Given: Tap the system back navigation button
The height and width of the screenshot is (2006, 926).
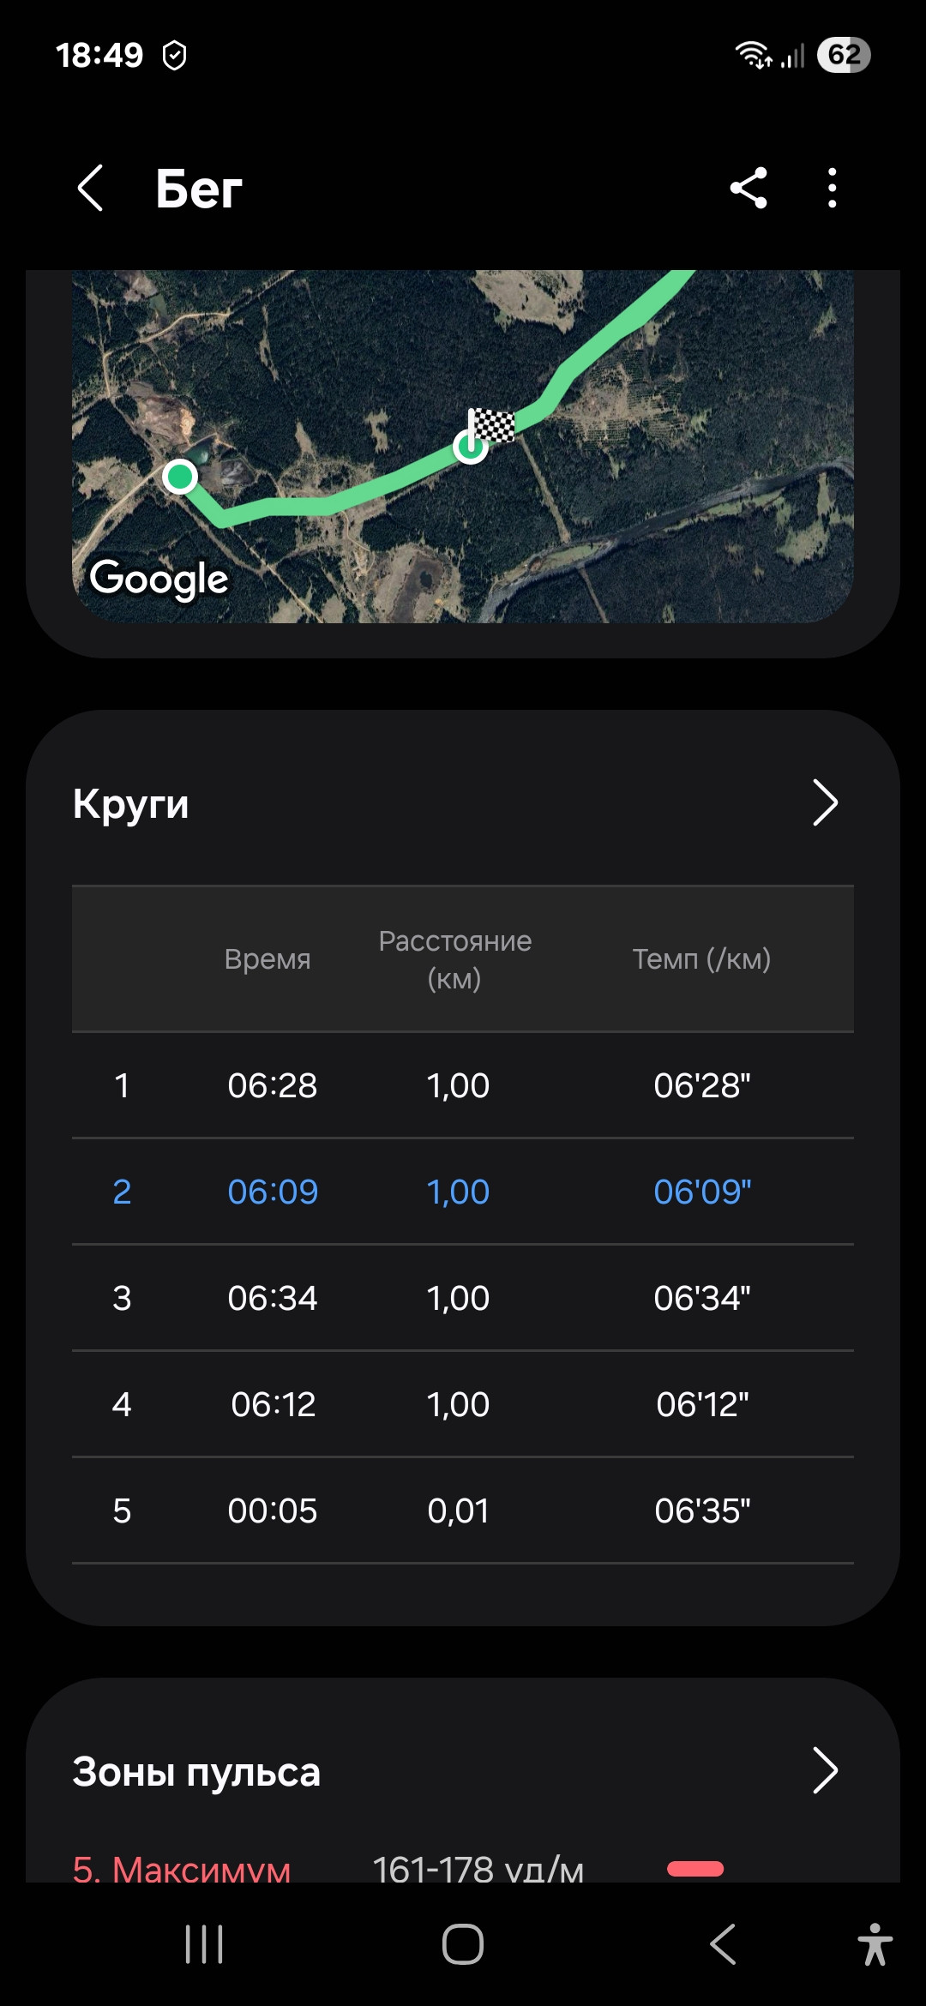Looking at the screenshot, I should [x=723, y=1943].
